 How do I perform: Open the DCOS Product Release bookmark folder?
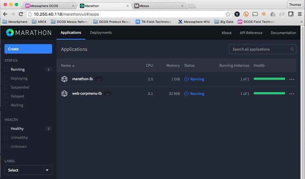[112, 22]
